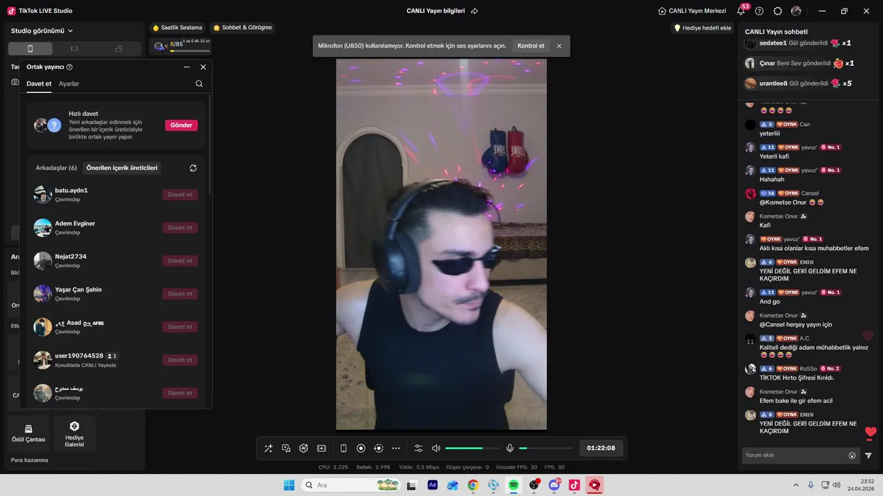Open the effects magic wand tool
Viewport: 883px width, 496px height.
coord(268,448)
